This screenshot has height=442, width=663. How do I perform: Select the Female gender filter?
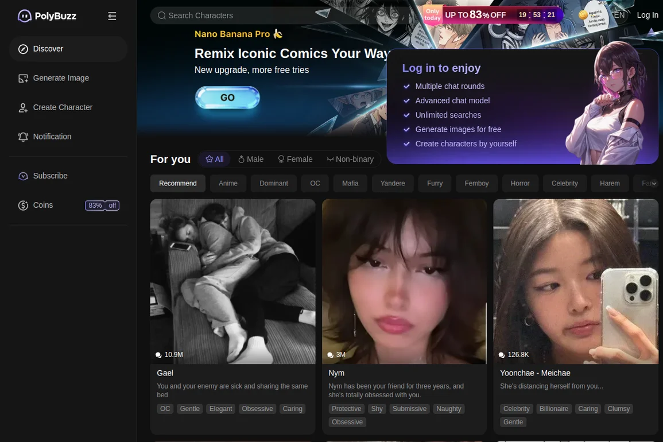pyautogui.click(x=295, y=159)
